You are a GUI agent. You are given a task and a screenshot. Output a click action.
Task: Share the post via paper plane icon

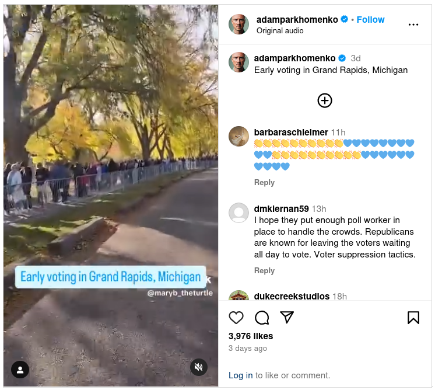coord(287,317)
